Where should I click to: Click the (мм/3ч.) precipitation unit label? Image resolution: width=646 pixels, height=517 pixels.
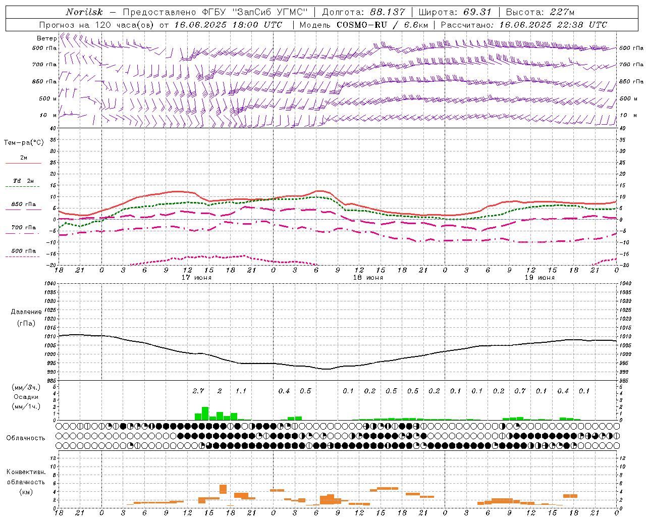tap(26, 387)
